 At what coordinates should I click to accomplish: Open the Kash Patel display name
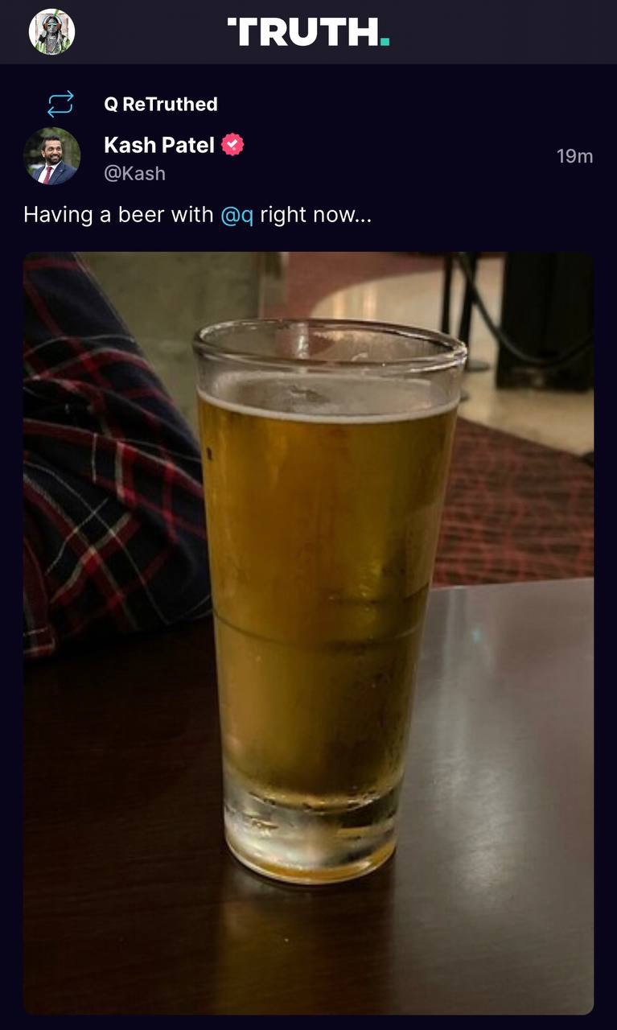tap(159, 145)
